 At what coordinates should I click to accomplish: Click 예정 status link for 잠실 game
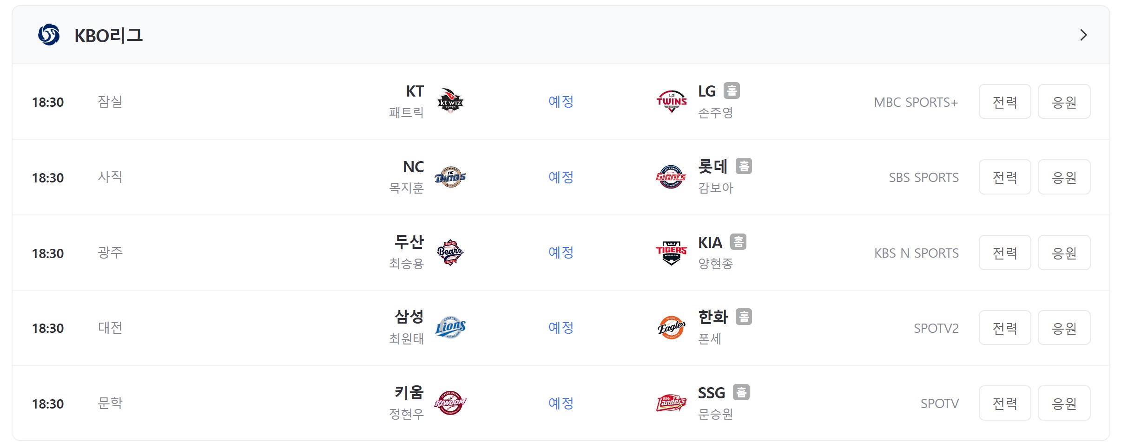561,101
